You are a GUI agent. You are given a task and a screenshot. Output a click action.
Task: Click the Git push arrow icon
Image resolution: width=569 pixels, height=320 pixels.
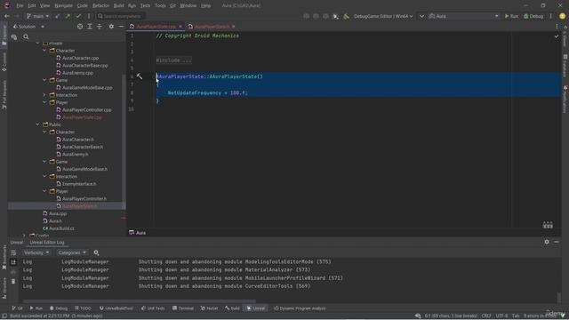[68, 16]
